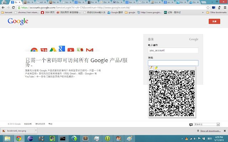Image resolution: width=228 pixels, height=142 pixels.
Task: Click the taskbar clock showing 4:59 PM
Action: coord(219,139)
